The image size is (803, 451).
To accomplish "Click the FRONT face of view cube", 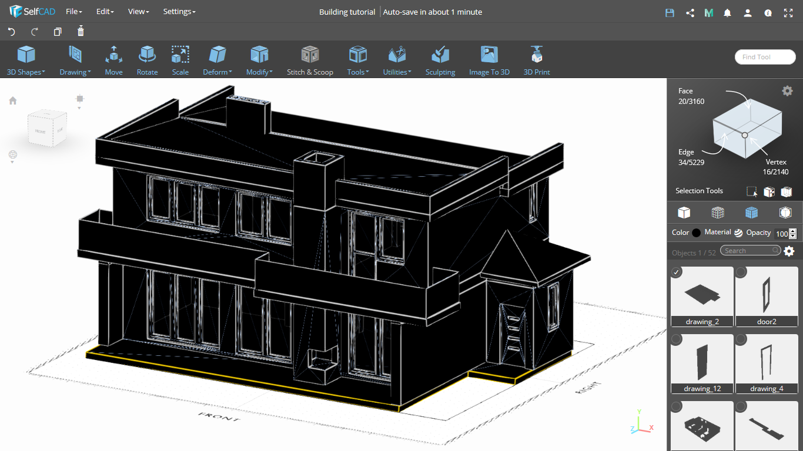I will point(40,132).
